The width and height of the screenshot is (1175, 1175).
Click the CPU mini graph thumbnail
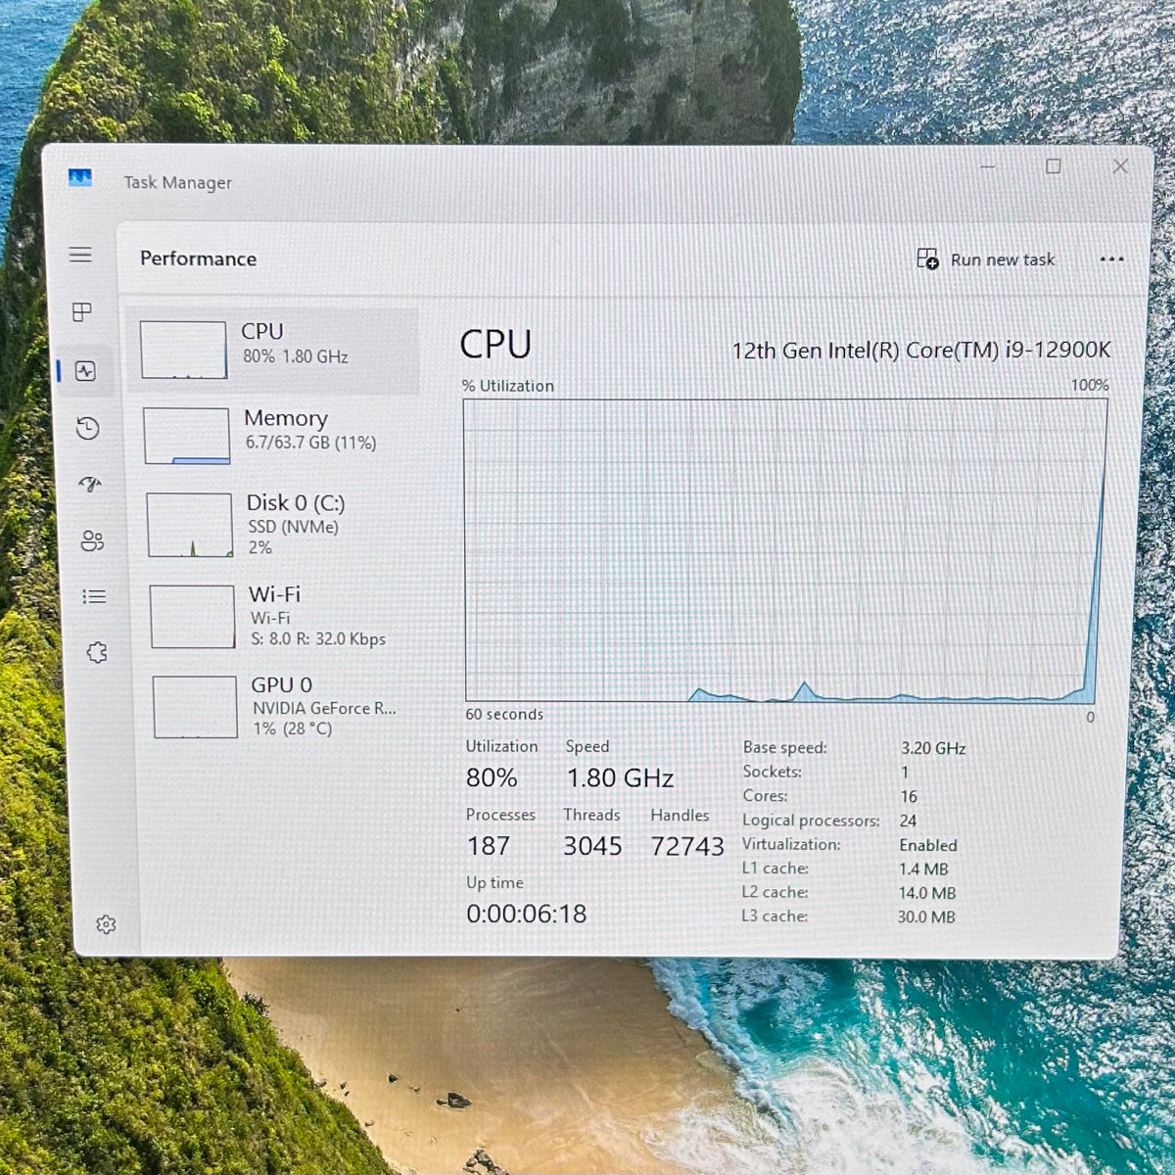coord(183,350)
